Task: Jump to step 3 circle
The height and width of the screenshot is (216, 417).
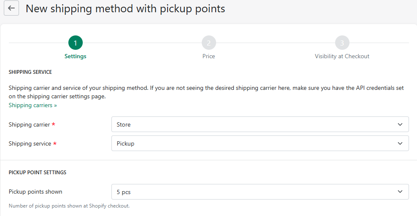Action: 342,43
